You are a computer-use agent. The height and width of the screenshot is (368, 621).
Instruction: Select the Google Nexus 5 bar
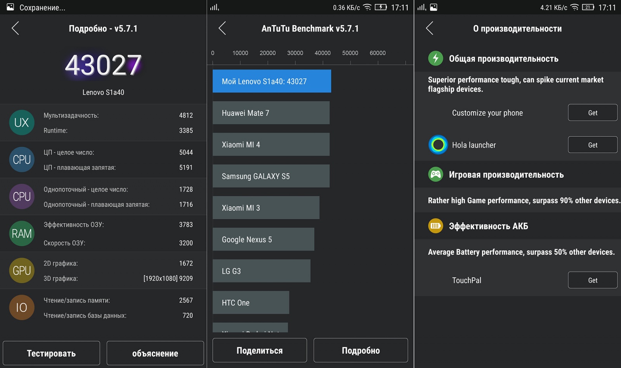[x=263, y=239]
